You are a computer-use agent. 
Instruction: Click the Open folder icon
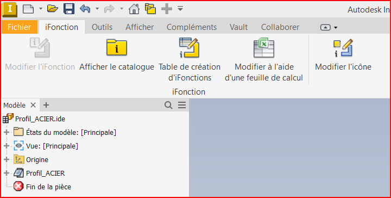click(x=53, y=9)
